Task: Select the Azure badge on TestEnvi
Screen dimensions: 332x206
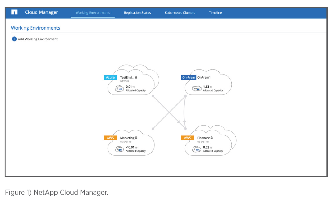Action: point(110,78)
